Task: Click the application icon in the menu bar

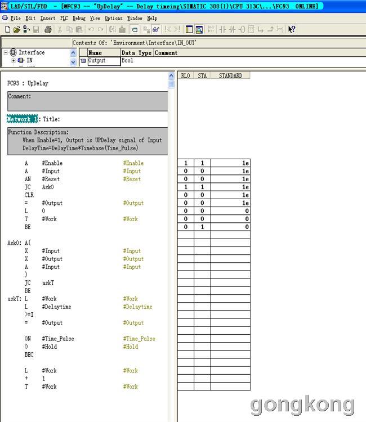Action: click(5, 18)
